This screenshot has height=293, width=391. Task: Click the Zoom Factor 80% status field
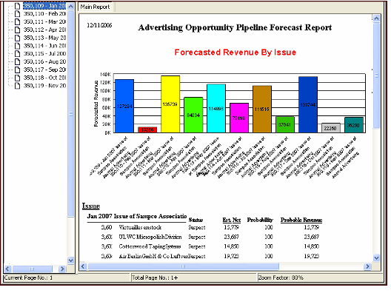click(320, 277)
